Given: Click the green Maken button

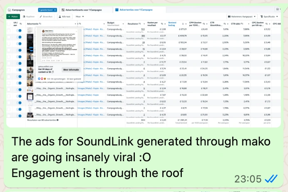Looking at the screenshot, I should [13, 17].
